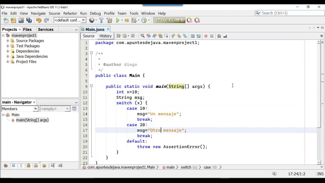Toggle Show Static Members filter in Navigator
Viewport: 325px width, 183px height.
21,166
